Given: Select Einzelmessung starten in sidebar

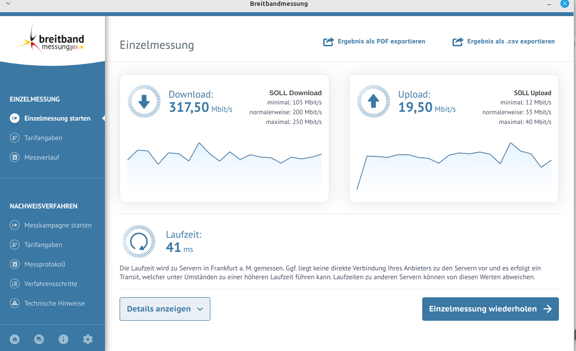Looking at the screenshot, I should click(x=57, y=118).
